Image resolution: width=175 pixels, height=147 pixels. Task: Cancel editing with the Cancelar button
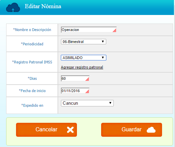46,130
